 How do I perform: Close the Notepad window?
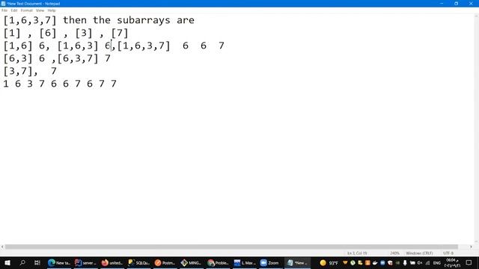[471, 3]
